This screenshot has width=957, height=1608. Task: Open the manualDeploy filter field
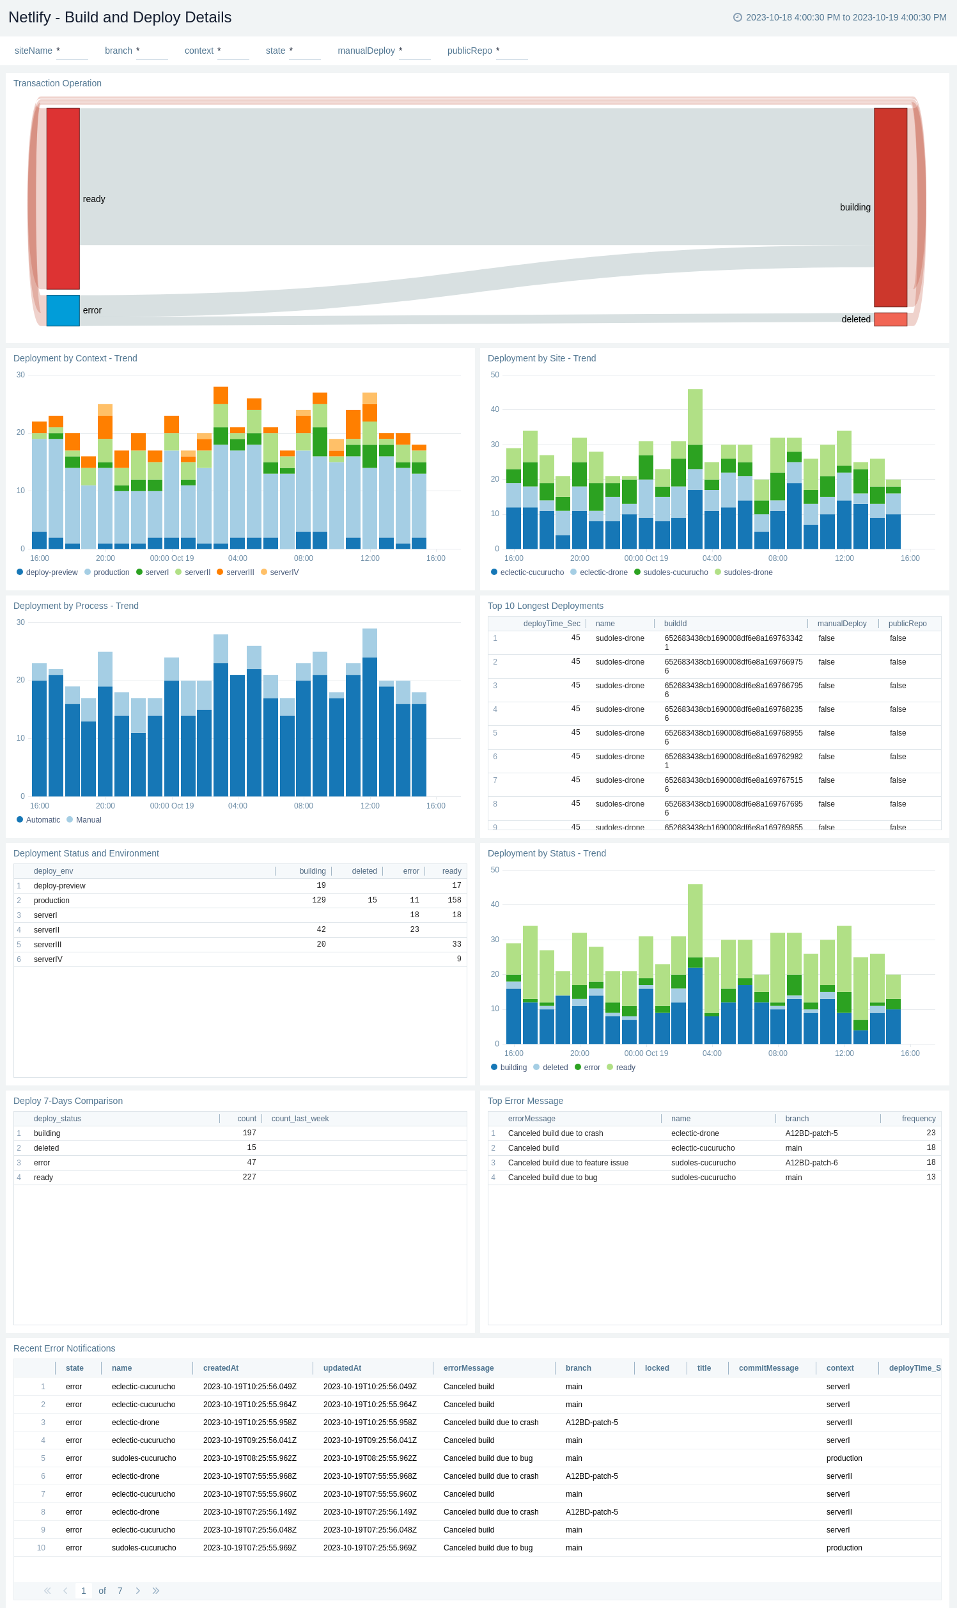click(x=414, y=51)
